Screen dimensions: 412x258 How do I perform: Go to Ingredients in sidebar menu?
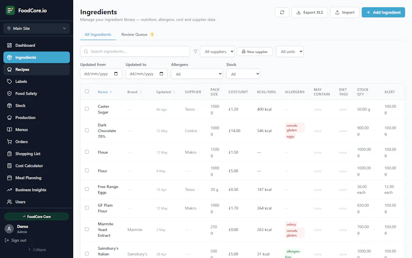pyautogui.click(x=37, y=57)
